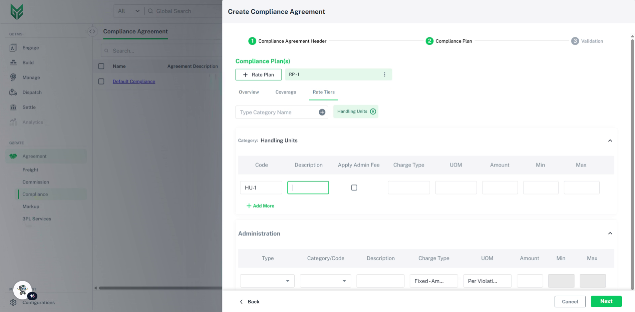Viewport: 635px width, 312px height.
Task: Switch to the Coverage tab
Action: click(x=285, y=92)
